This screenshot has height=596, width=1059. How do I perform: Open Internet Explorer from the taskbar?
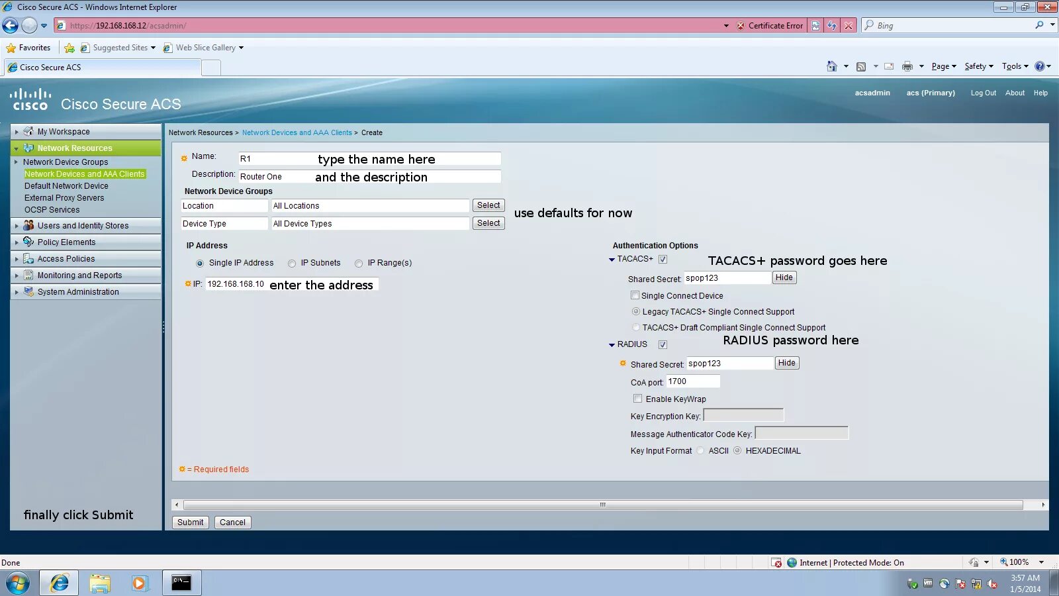(60, 583)
